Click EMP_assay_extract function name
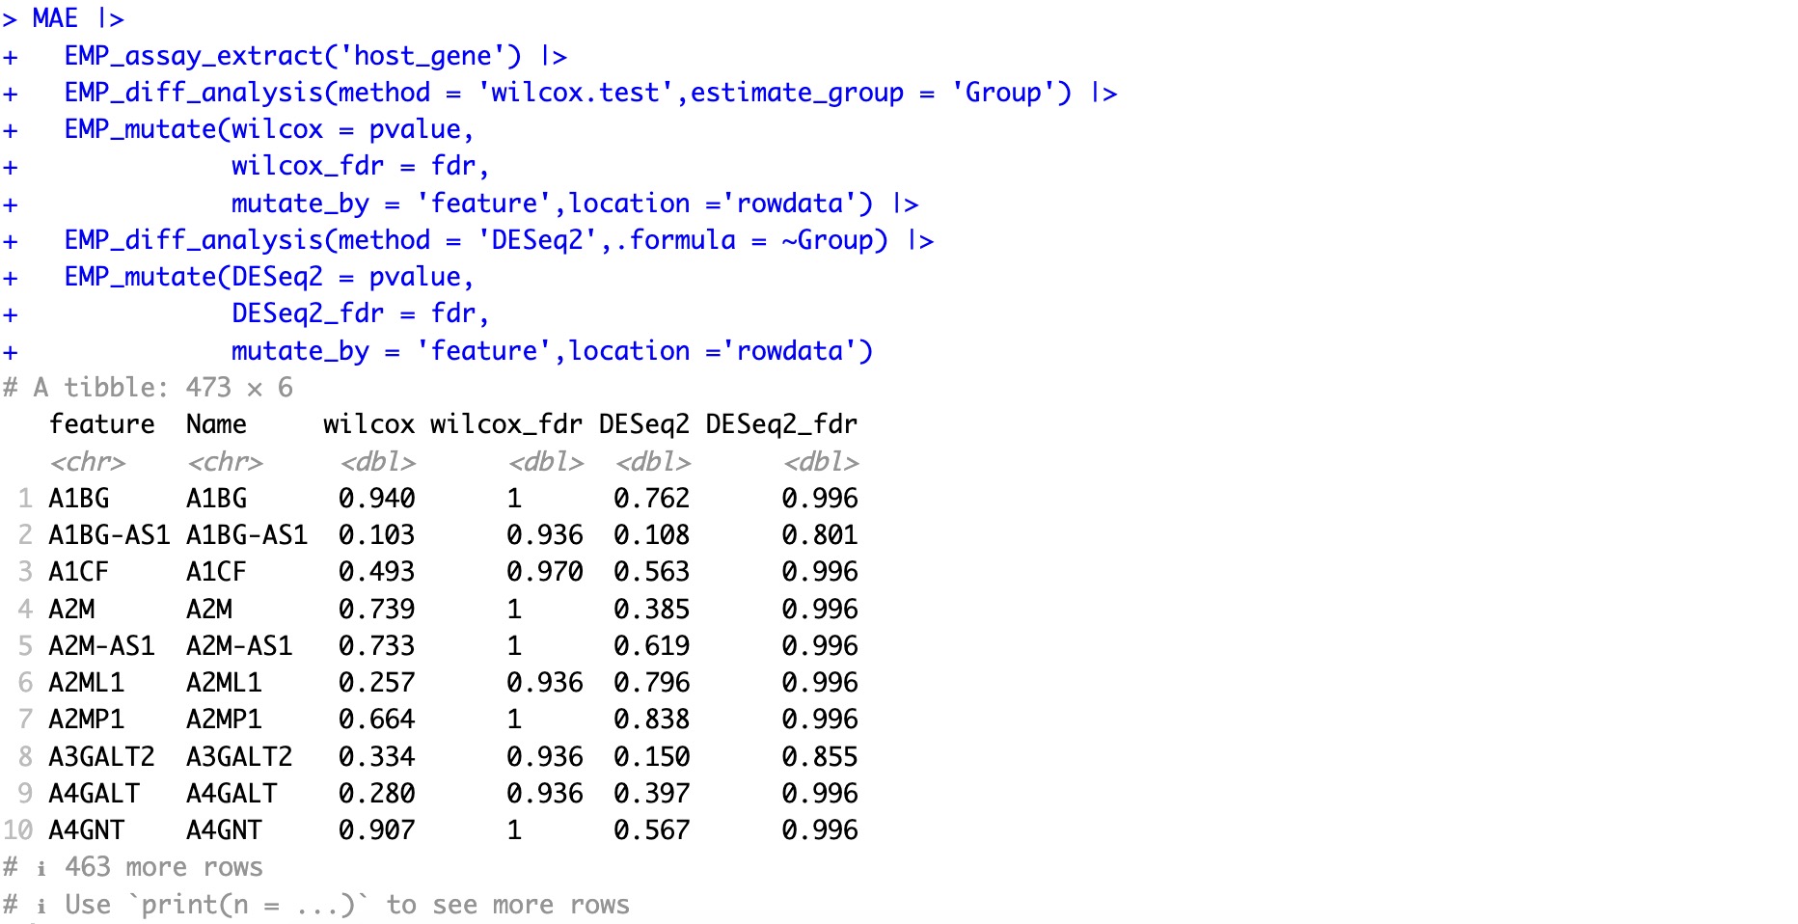Screen dimensions: 1798x924 click(x=194, y=56)
